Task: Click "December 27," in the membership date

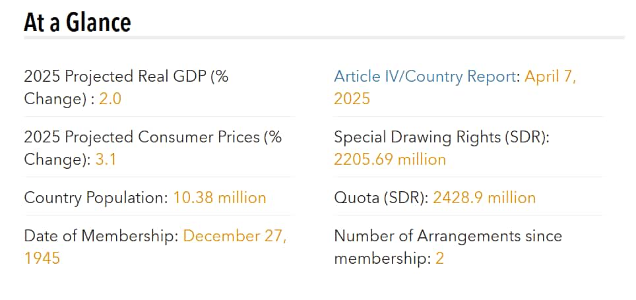Action: pyautogui.click(x=235, y=236)
